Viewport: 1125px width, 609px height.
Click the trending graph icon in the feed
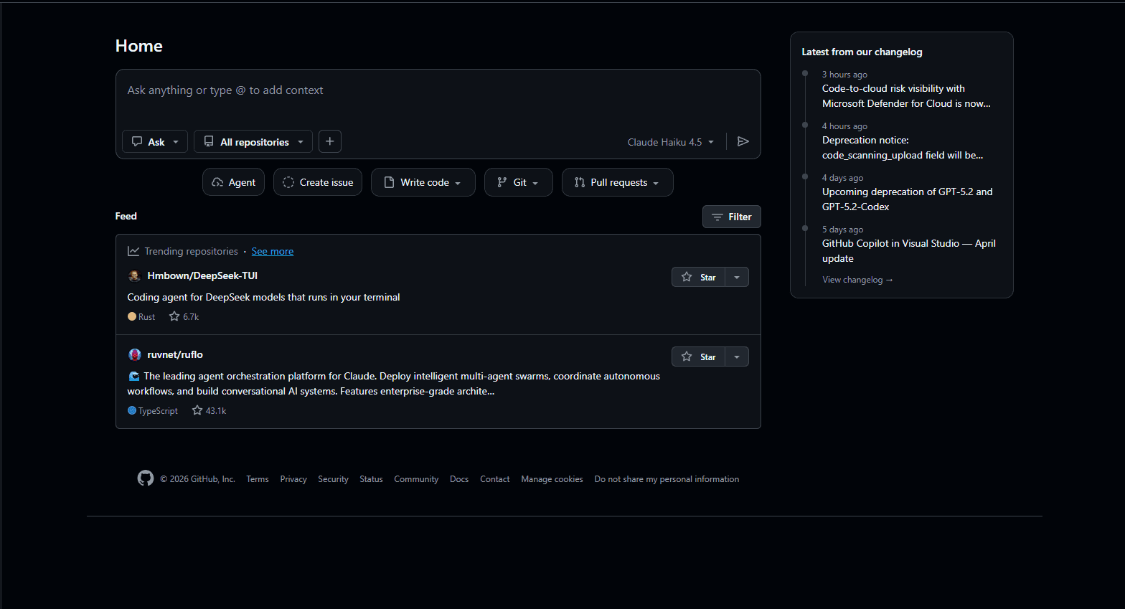coord(133,251)
